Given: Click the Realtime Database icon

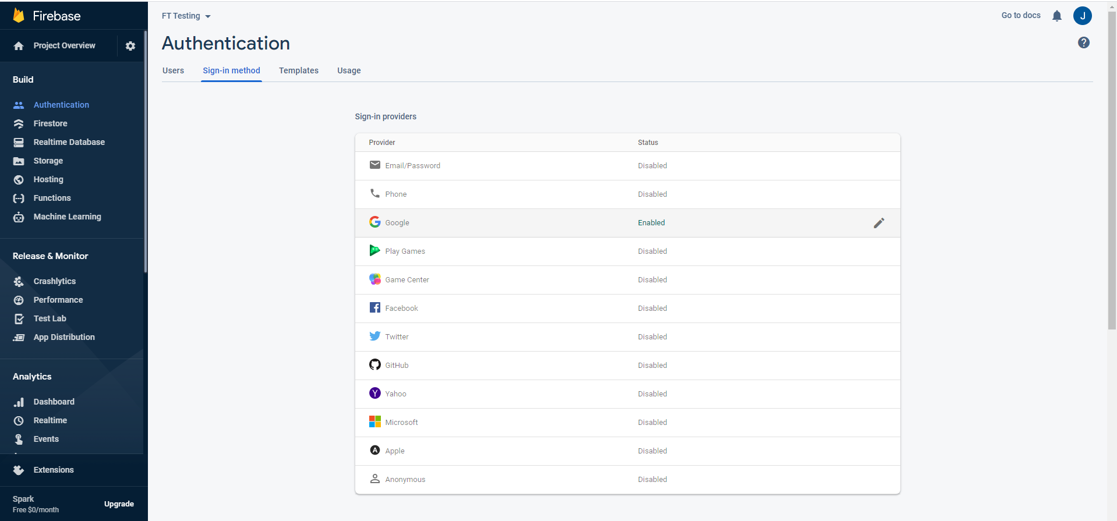Looking at the screenshot, I should 19,142.
